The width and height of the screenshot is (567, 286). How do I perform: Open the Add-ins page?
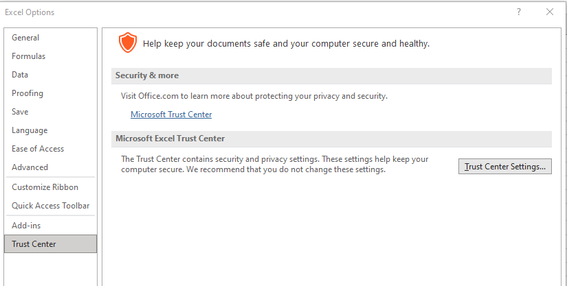pyautogui.click(x=25, y=225)
